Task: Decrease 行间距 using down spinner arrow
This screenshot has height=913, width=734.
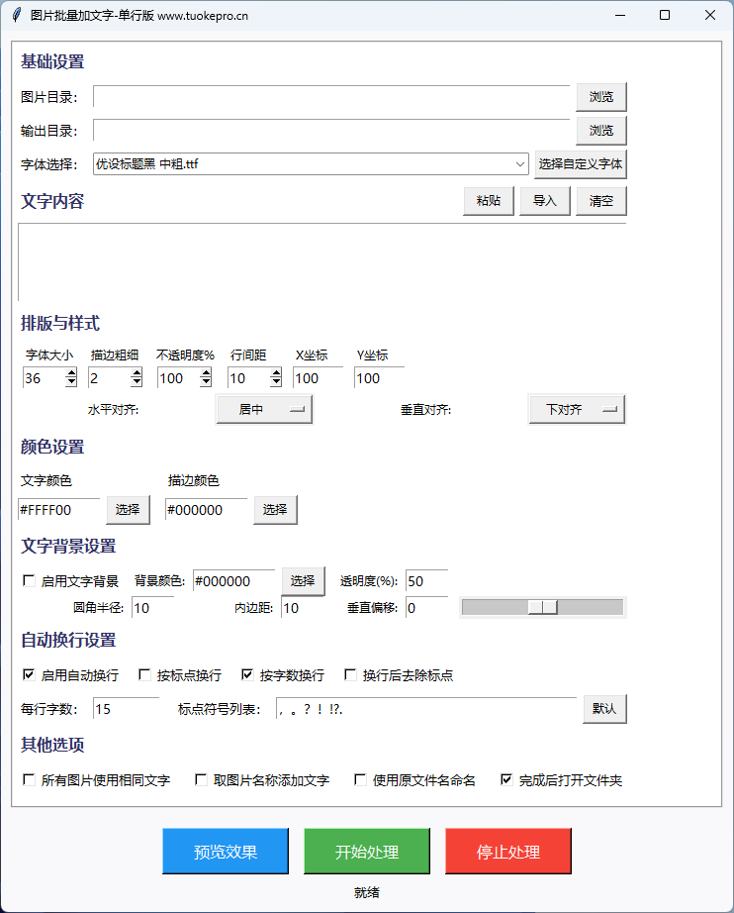Action: [275, 382]
